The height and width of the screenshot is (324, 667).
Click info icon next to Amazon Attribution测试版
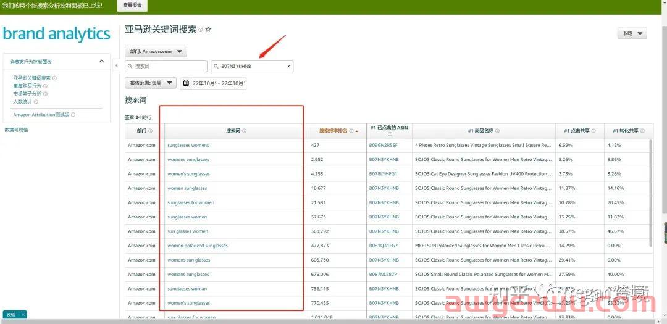click(73, 115)
